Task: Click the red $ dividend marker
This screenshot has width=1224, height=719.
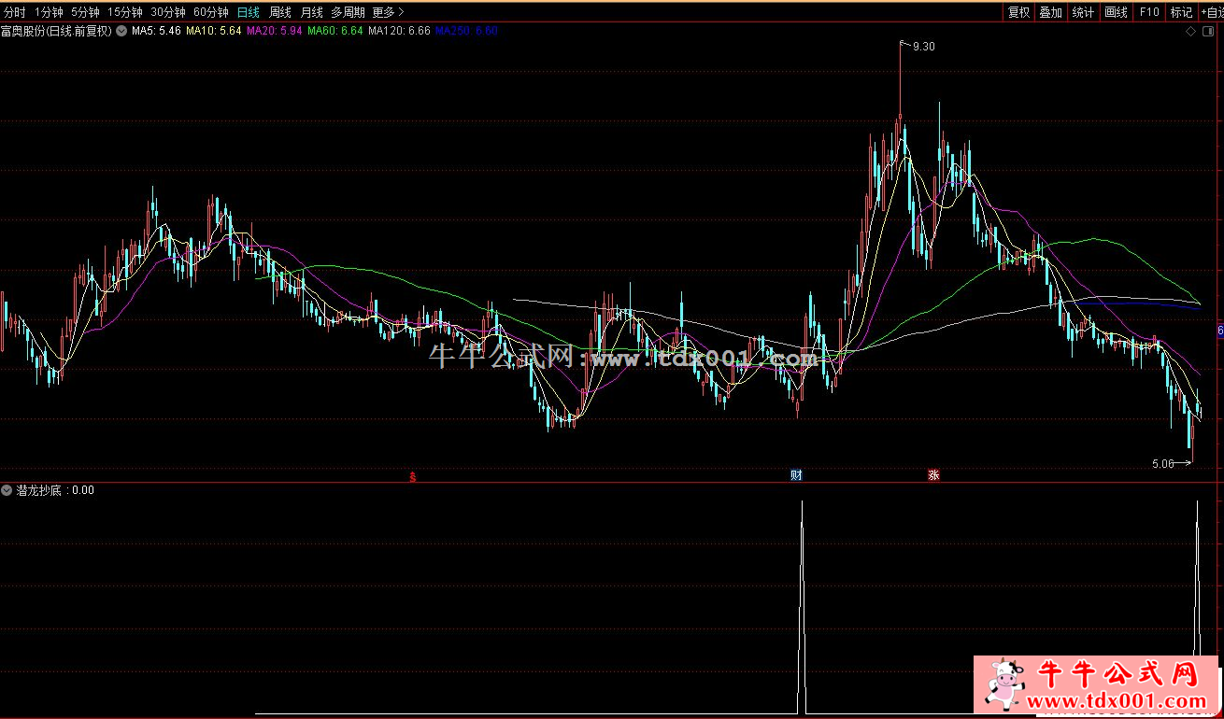Action: click(414, 476)
